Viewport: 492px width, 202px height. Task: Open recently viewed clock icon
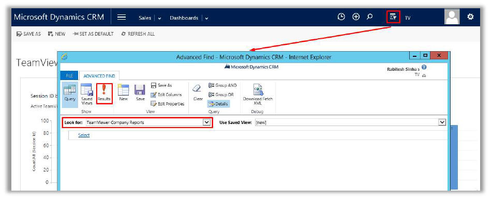(341, 17)
